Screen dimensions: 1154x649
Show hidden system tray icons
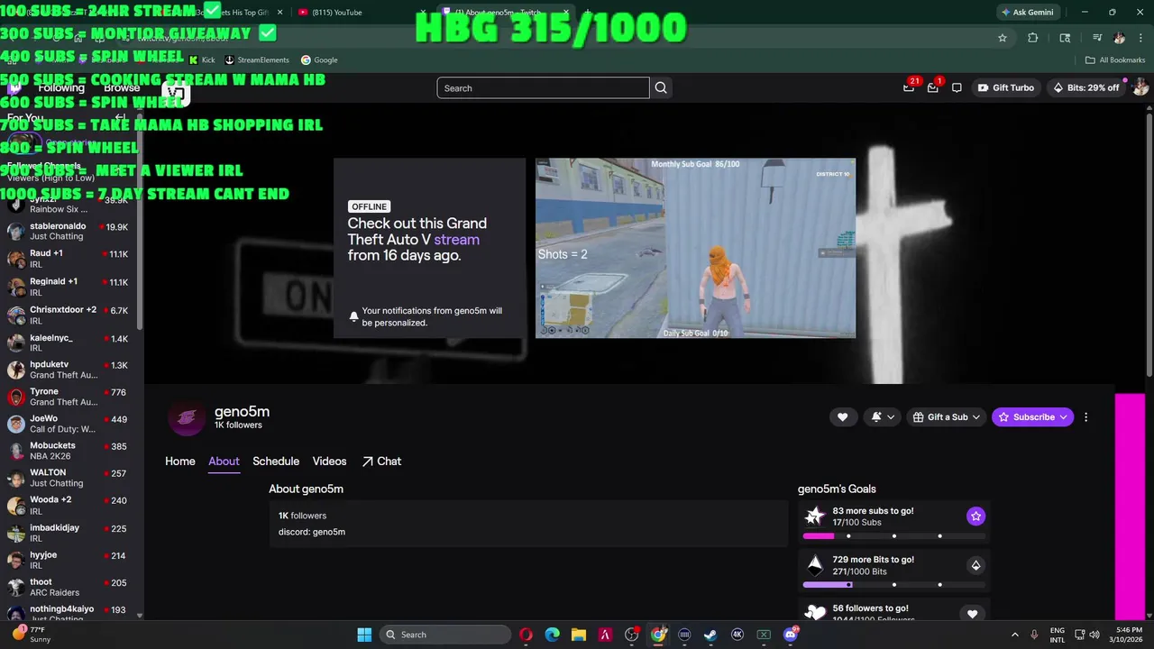(1014, 635)
